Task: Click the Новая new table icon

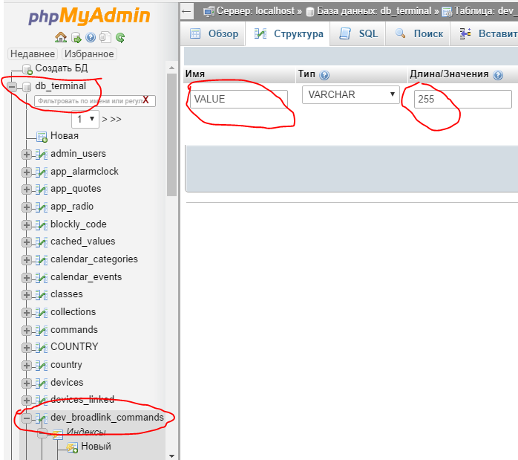Action: click(42, 136)
